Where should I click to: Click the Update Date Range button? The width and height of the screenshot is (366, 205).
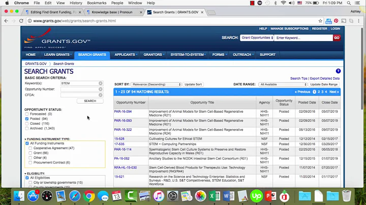point(324,84)
